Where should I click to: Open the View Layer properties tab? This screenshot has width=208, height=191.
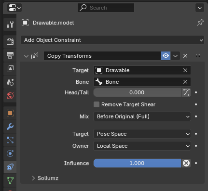point(10,69)
